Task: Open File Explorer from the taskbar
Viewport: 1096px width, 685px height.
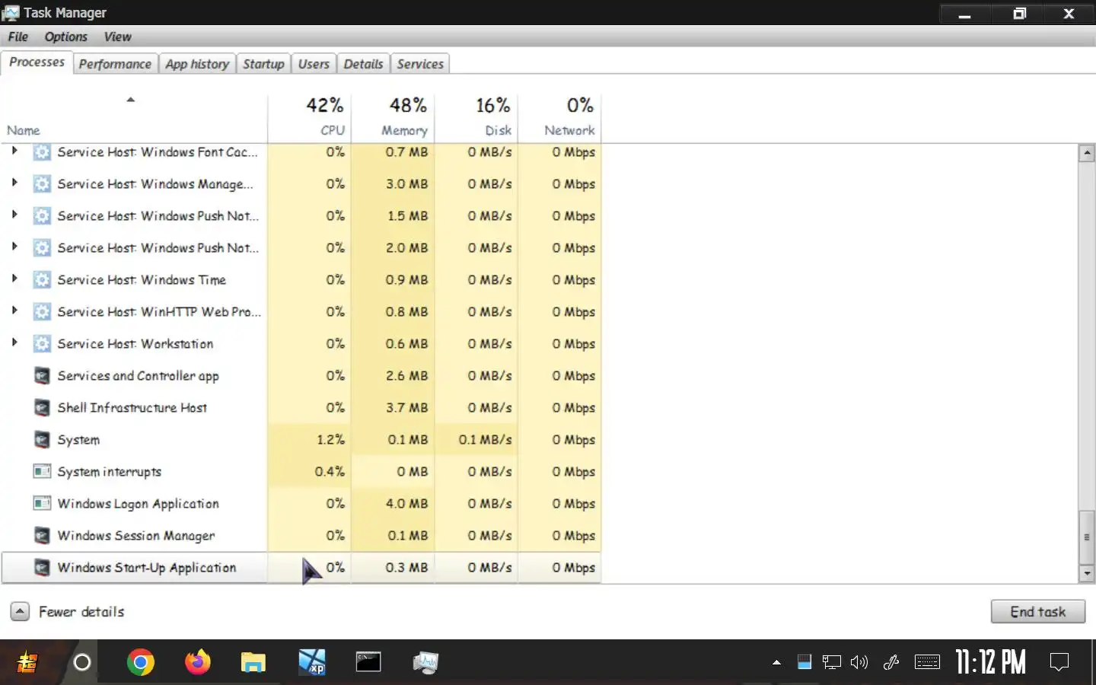Action: (253, 662)
